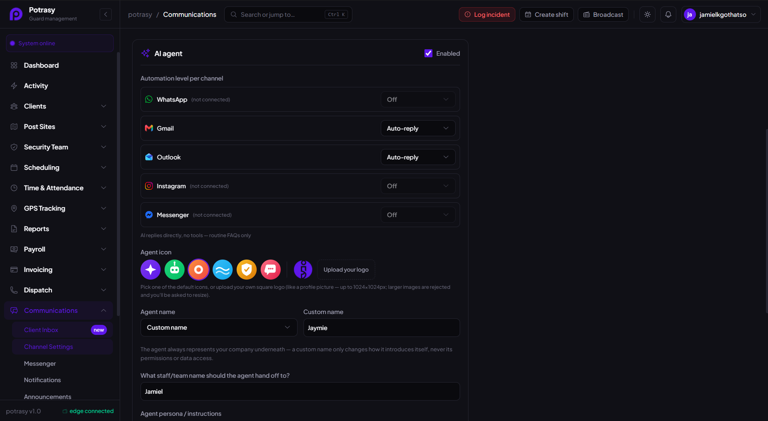Expand the Scheduling menu chevron

click(x=104, y=167)
